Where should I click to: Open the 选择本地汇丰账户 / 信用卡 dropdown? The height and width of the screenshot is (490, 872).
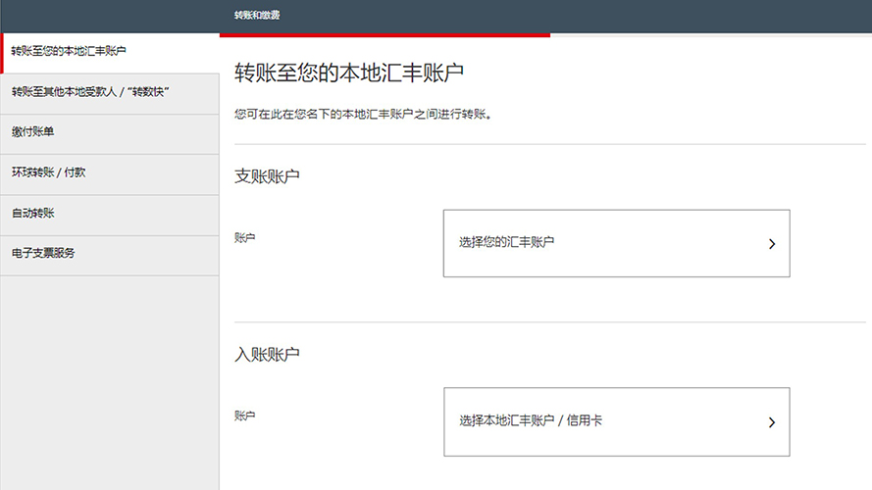(x=616, y=421)
